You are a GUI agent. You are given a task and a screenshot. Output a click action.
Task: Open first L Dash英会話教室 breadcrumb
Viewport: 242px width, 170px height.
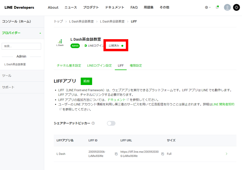pyautogui.click(x=81, y=21)
